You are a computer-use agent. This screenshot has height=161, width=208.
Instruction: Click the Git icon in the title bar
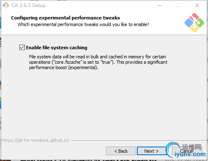6,5
